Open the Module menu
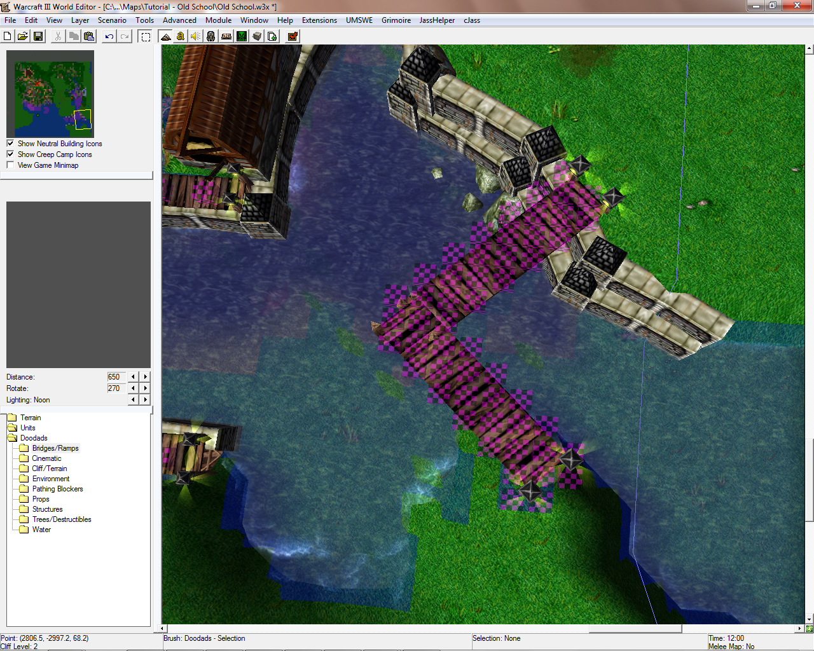Viewport: 814px width, 651px height. (219, 20)
